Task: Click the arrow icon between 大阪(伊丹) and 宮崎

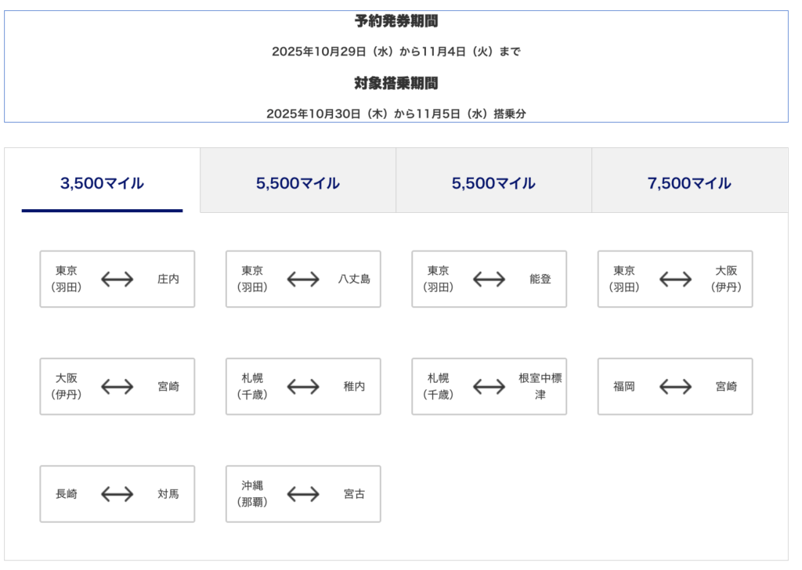Action: pos(117,387)
